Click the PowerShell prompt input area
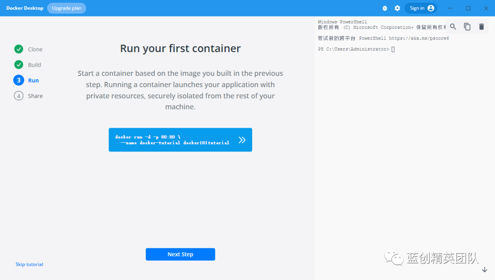Screen dimensions: 495x280 point(393,49)
